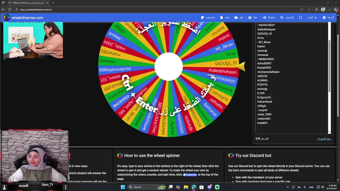Image resolution: width=340 pixels, height=191 pixels.
Task: Select the Wheel of Names browser tab
Action: 28,3
